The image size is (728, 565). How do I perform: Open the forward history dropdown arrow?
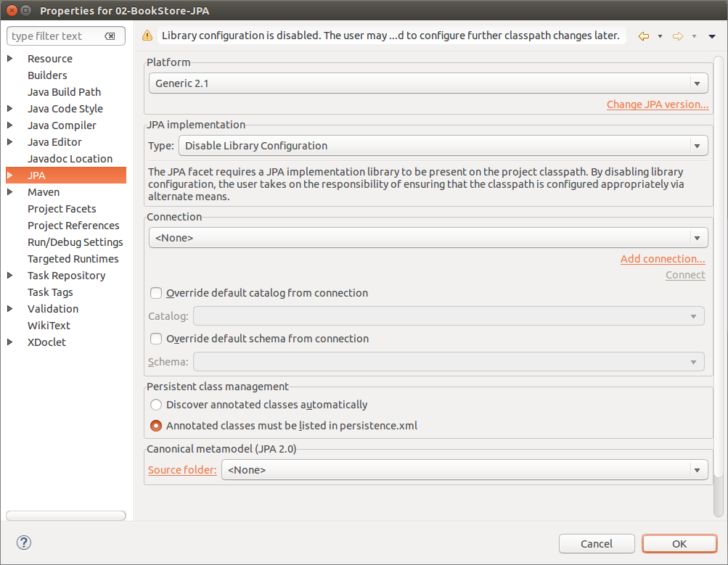tap(694, 36)
